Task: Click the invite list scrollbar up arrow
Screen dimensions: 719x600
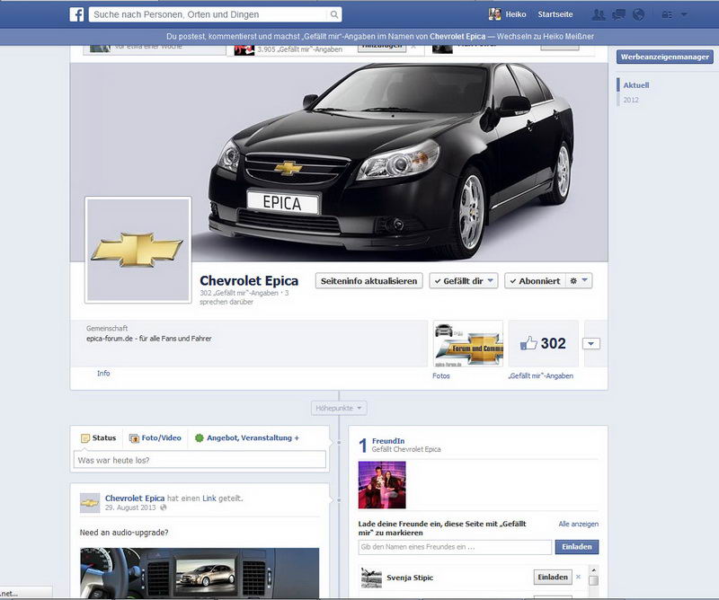Action: 593,570
